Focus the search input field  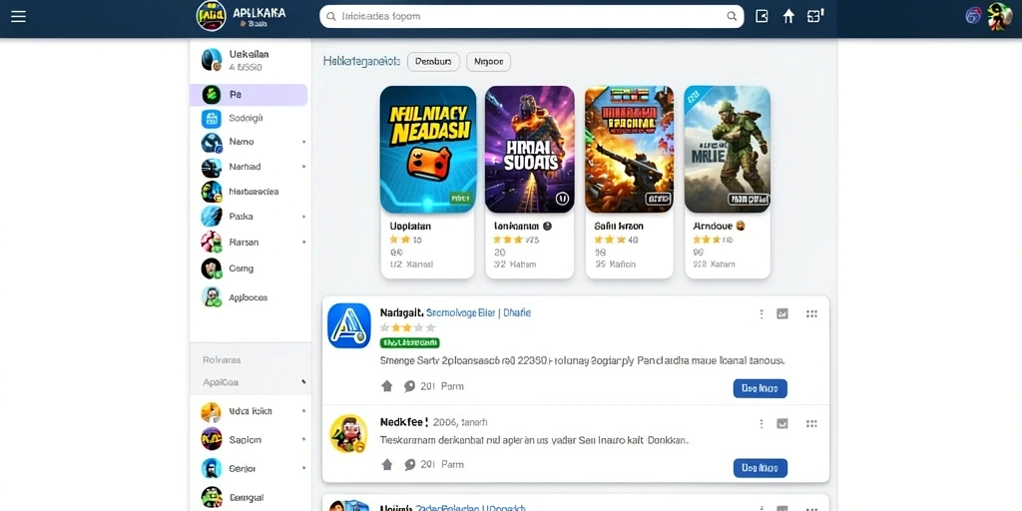(532, 16)
